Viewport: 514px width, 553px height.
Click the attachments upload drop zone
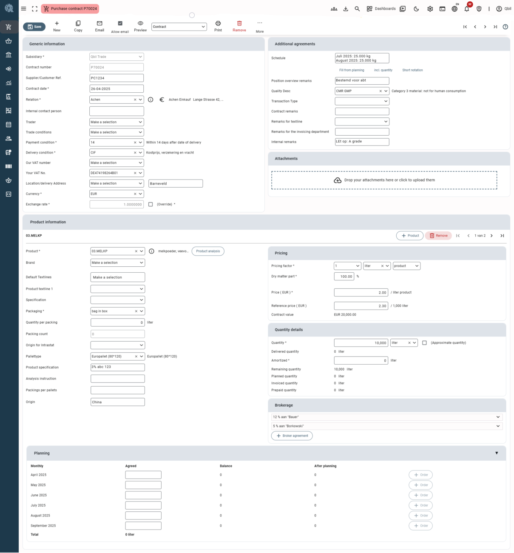pos(384,180)
